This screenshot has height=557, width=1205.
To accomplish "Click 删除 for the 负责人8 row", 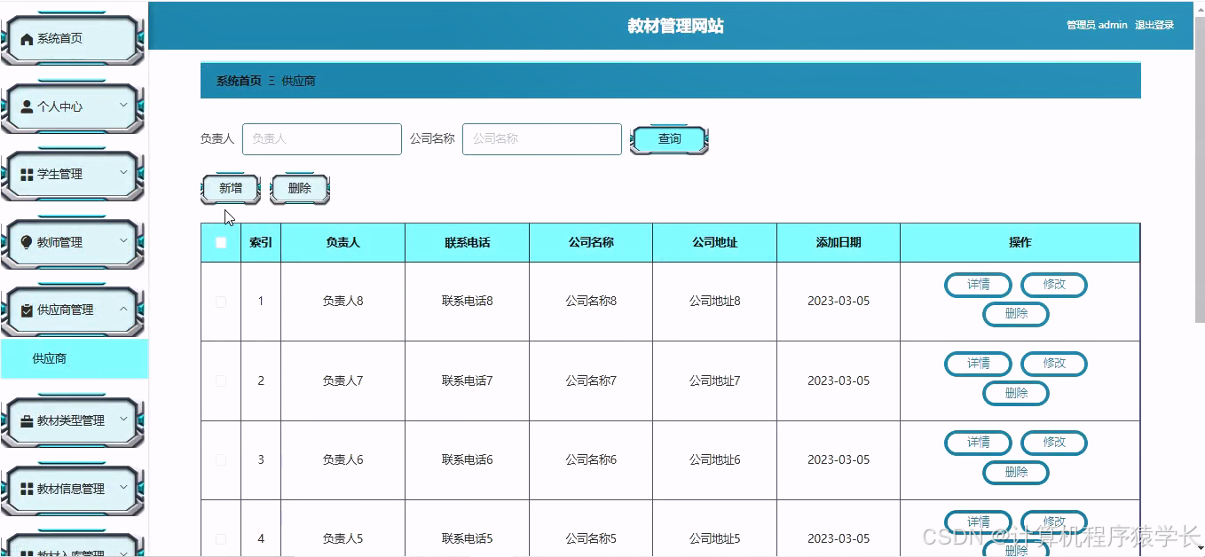I will [x=1016, y=314].
